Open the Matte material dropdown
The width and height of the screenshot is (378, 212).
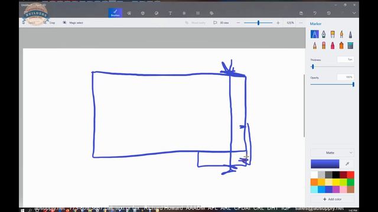pyautogui.click(x=332, y=153)
